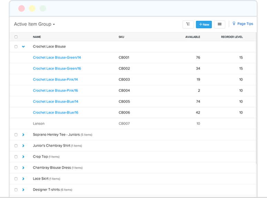
Task: Check the Crochet Lace Blouse group checkbox
Action: pyautogui.click(x=16, y=46)
